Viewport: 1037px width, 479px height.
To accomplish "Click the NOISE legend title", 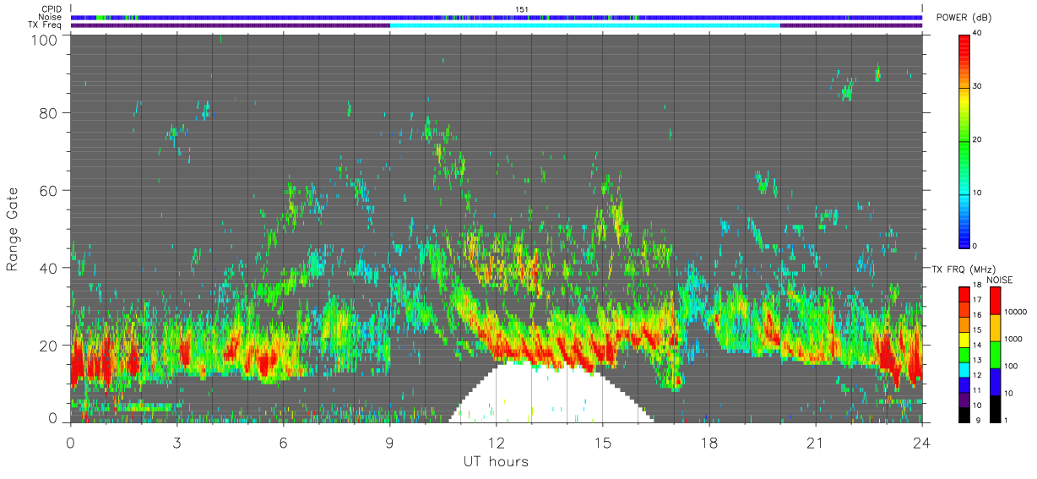I will (x=1000, y=280).
